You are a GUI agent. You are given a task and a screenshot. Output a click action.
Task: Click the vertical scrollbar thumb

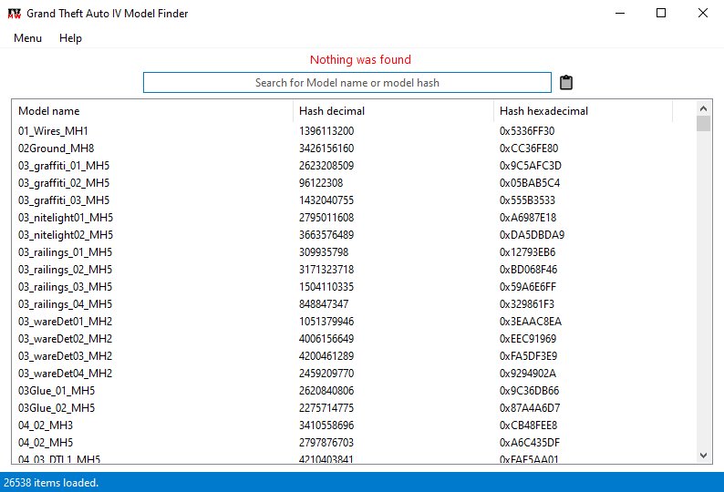tap(703, 124)
